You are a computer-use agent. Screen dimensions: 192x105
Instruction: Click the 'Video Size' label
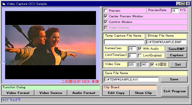tap(112, 64)
